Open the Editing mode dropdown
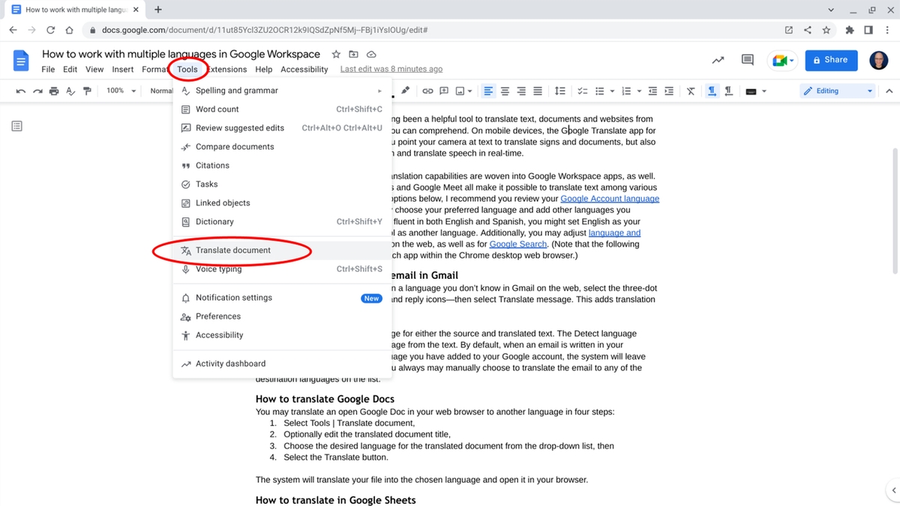 click(x=836, y=90)
